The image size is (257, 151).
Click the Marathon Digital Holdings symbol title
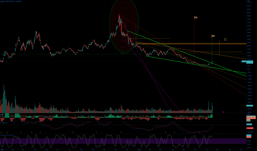pyautogui.click(x=11, y=1)
